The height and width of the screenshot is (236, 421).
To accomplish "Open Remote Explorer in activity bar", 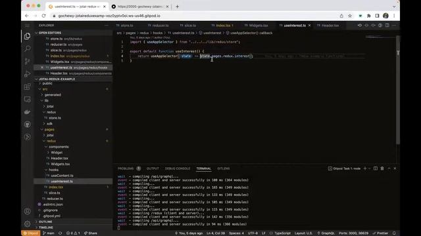I will 27,99.
